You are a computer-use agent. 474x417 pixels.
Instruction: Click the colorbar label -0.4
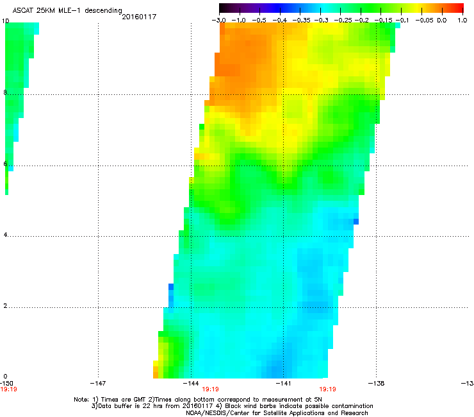pos(280,21)
